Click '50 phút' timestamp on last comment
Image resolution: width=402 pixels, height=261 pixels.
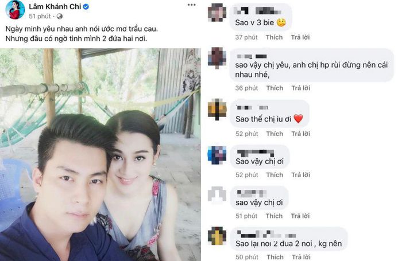(247, 257)
